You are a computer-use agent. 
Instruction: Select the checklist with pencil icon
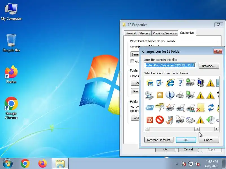(160, 83)
